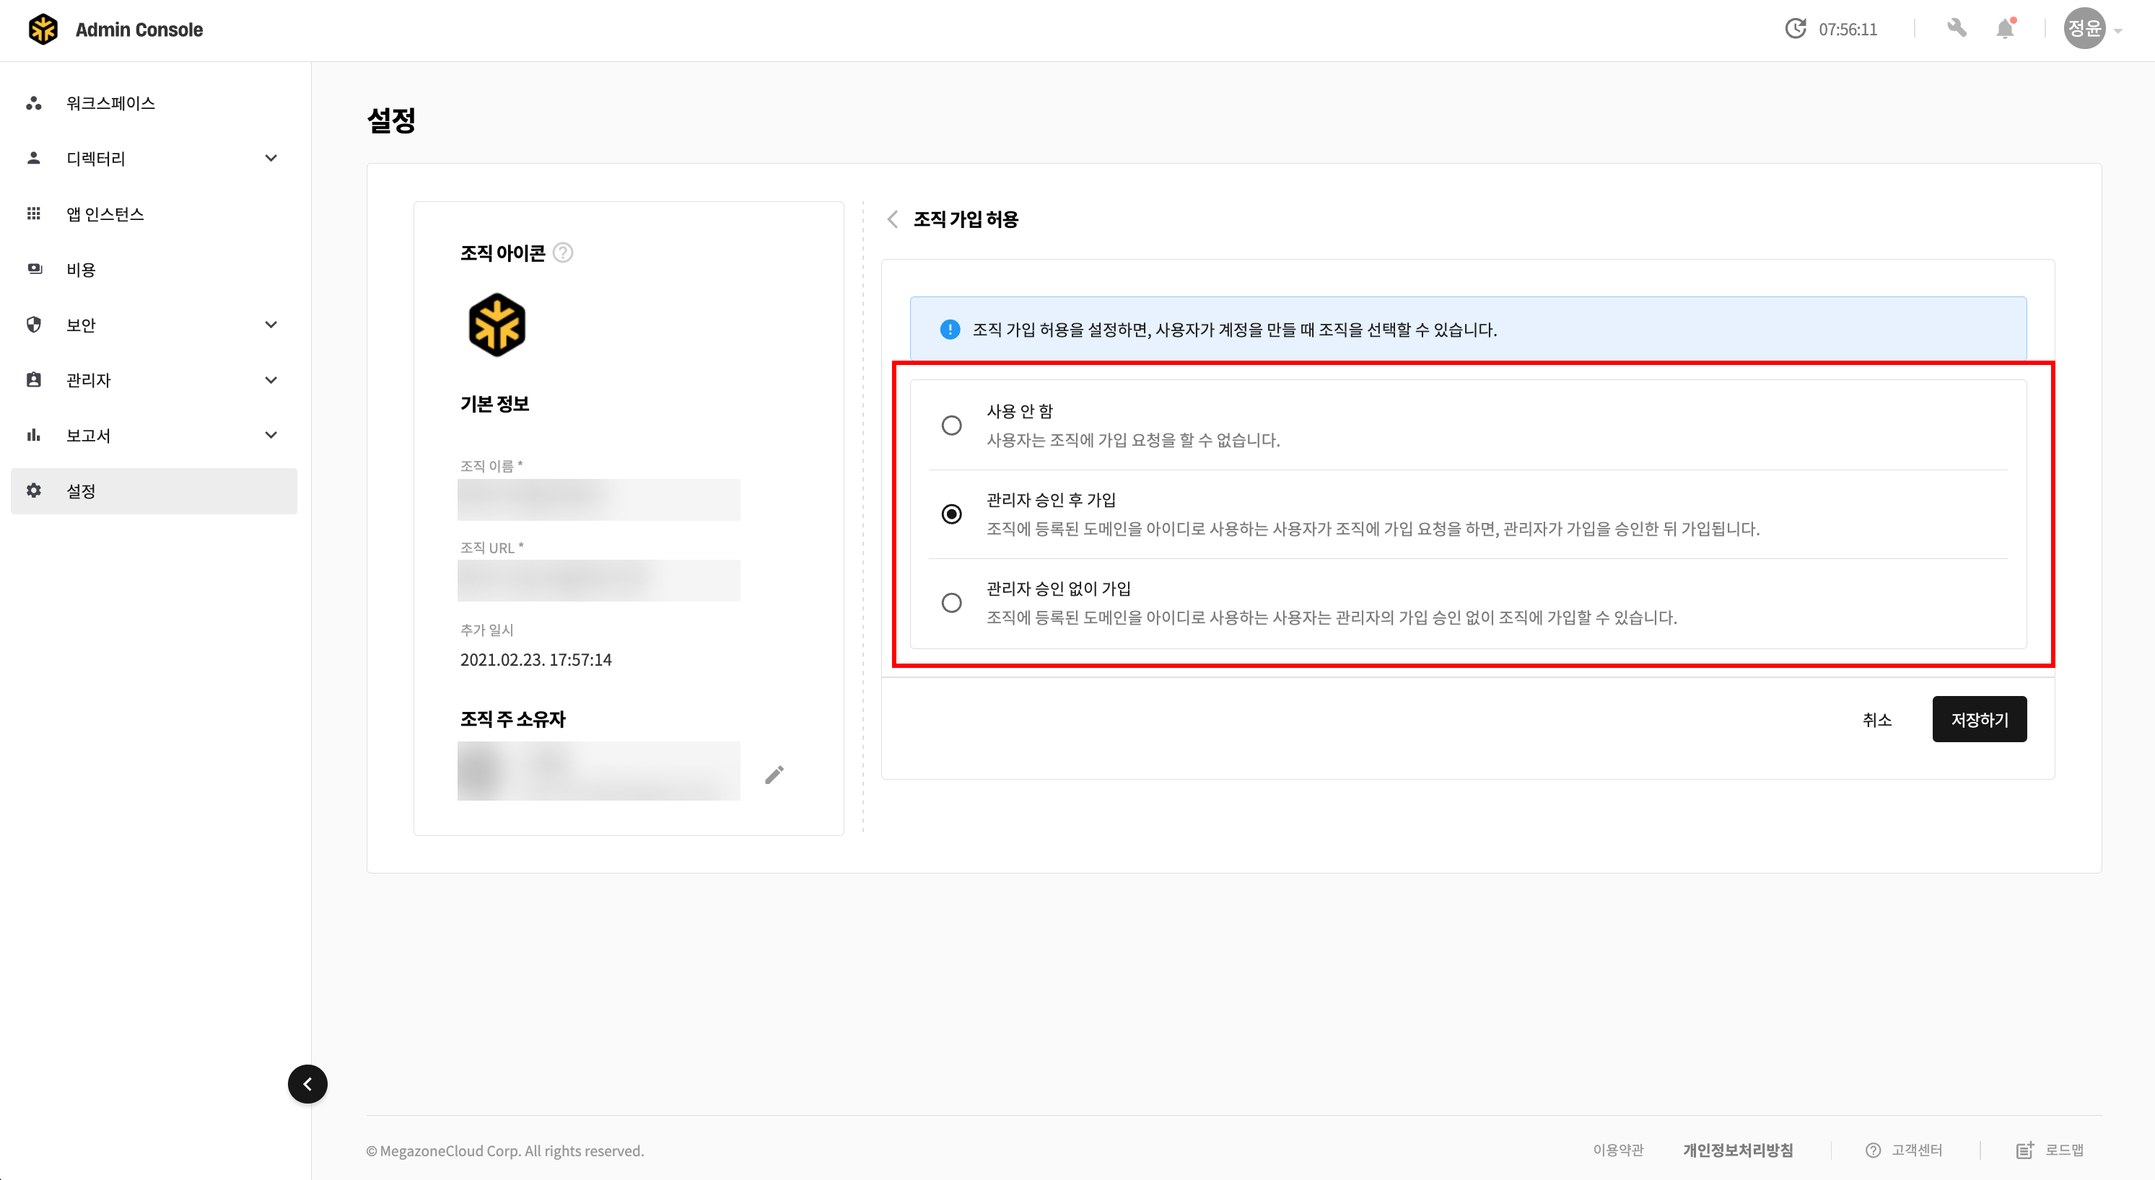Select the 사용 안 함 radio option
The height and width of the screenshot is (1180, 2155).
[x=951, y=426]
